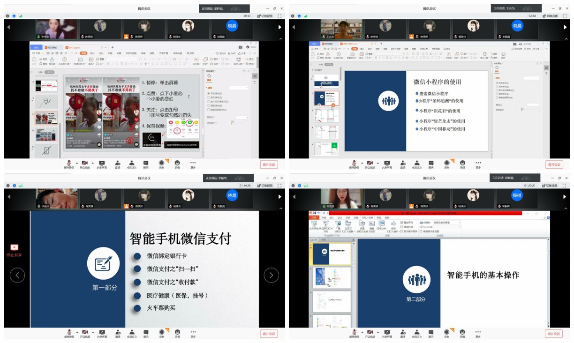574x343 pixels.
Task: Open members (22) list in the 52:30 meeting
Action: click(x=418, y=164)
